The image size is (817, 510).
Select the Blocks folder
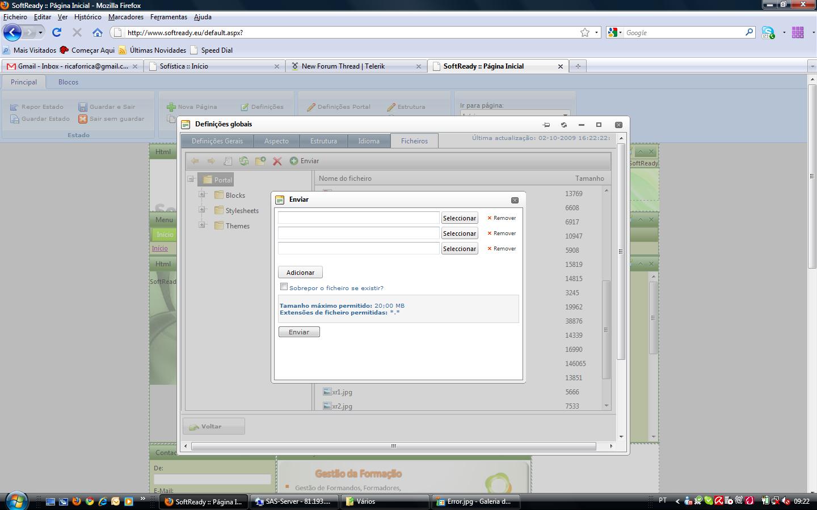tap(230, 195)
